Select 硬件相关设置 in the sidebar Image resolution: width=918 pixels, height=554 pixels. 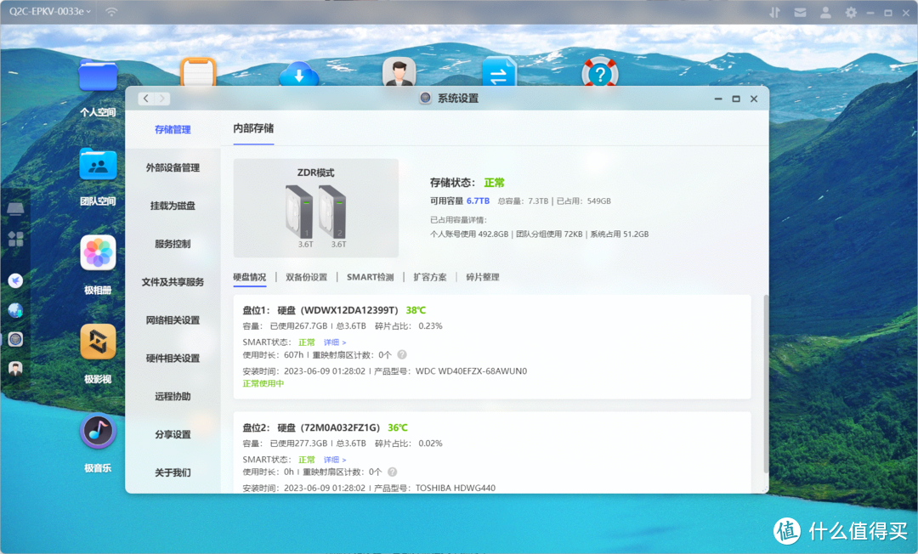(173, 358)
